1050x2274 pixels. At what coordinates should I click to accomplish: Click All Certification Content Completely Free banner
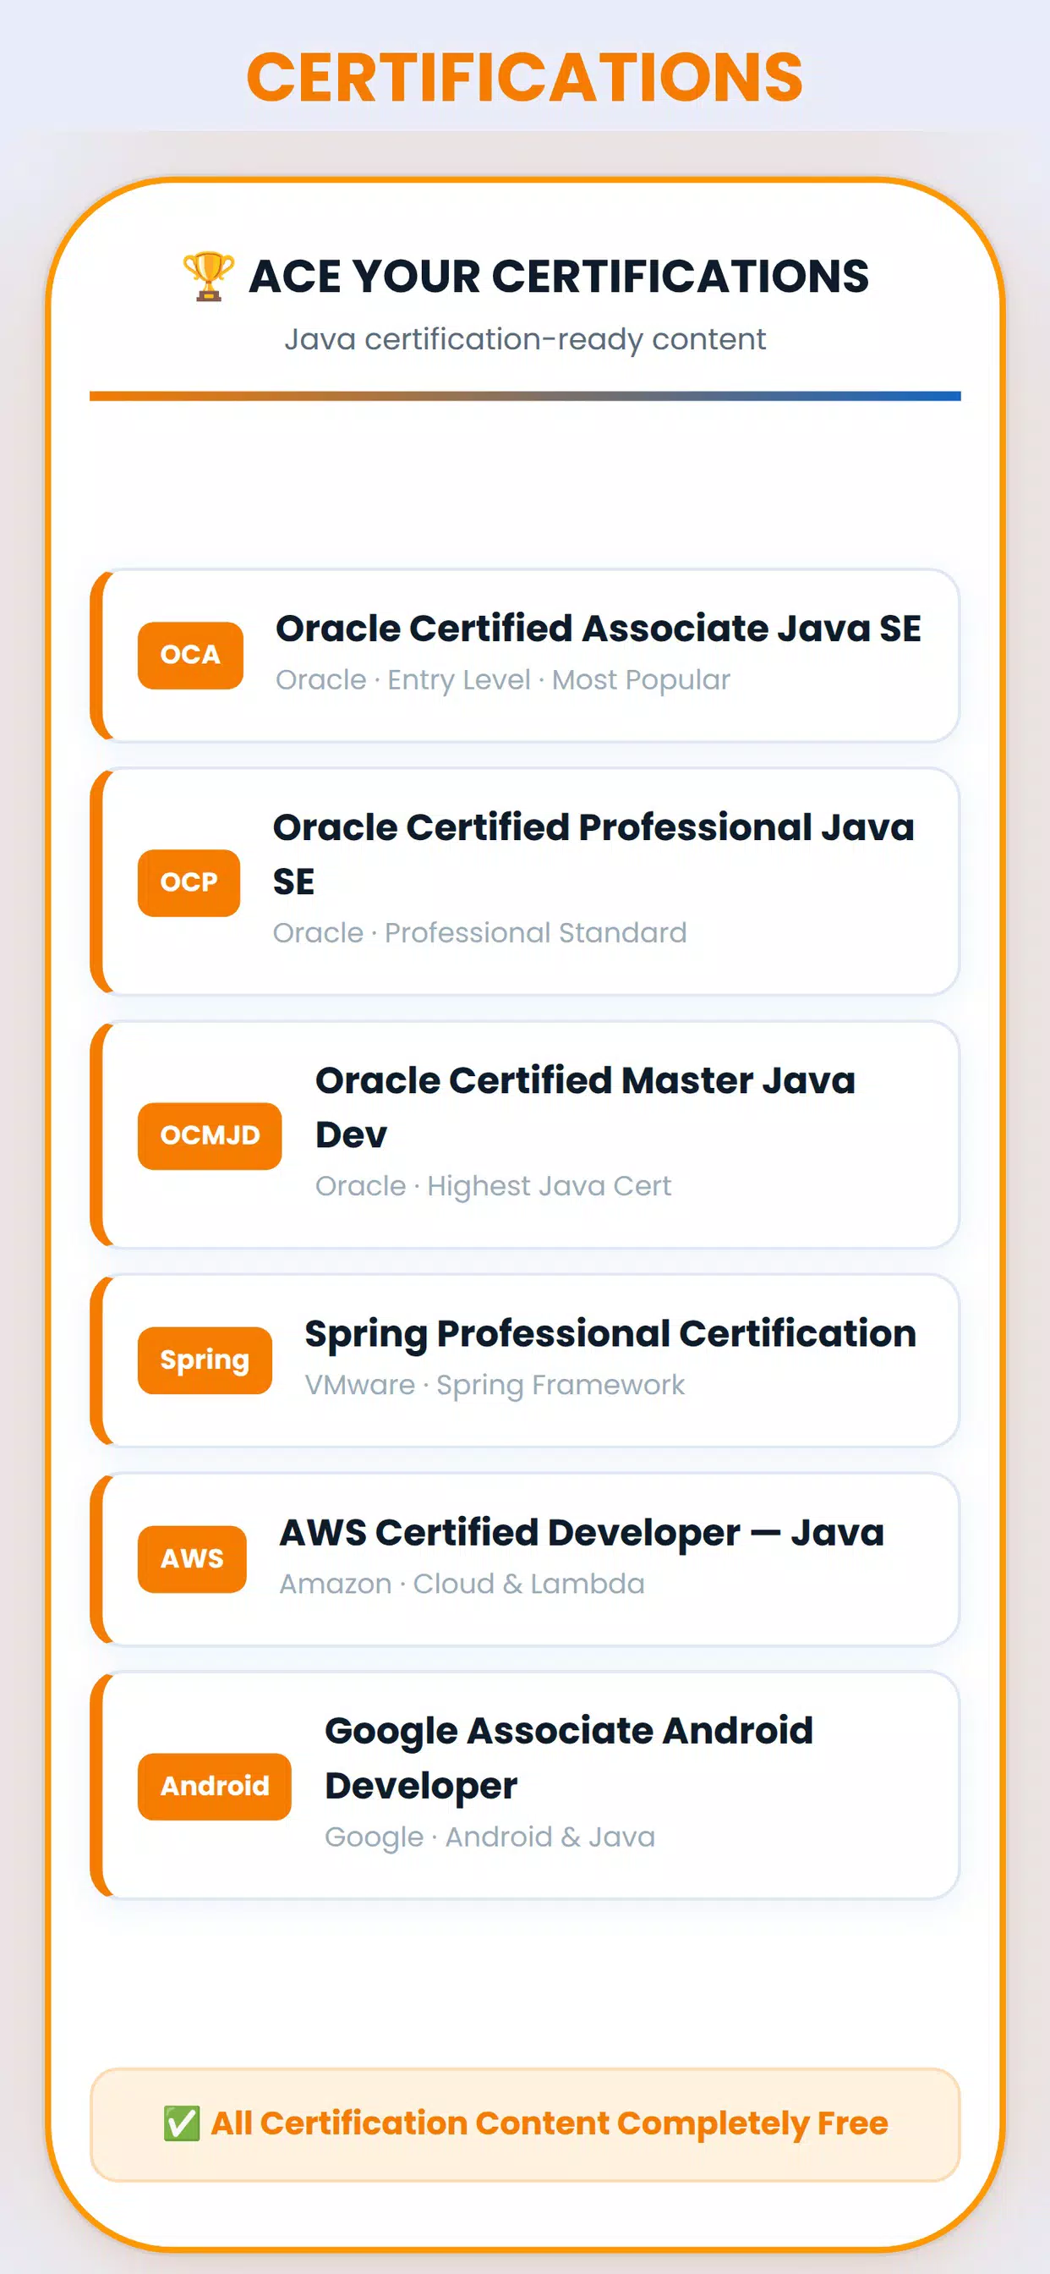(x=525, y=2124)
